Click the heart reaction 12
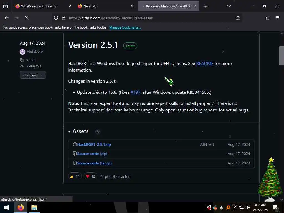Image resolution: width=284 pixels, height=213 pixels. pos(90,176)
